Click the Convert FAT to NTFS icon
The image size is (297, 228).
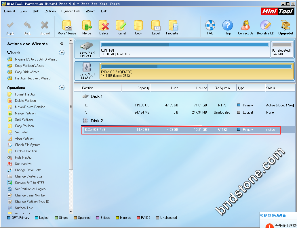point(10,183)
